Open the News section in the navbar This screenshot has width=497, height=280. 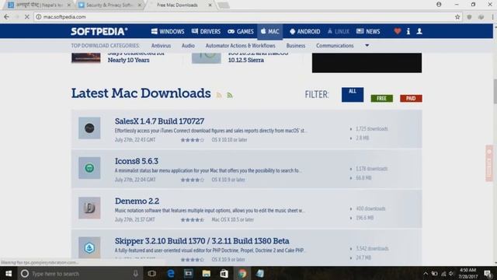368,31
